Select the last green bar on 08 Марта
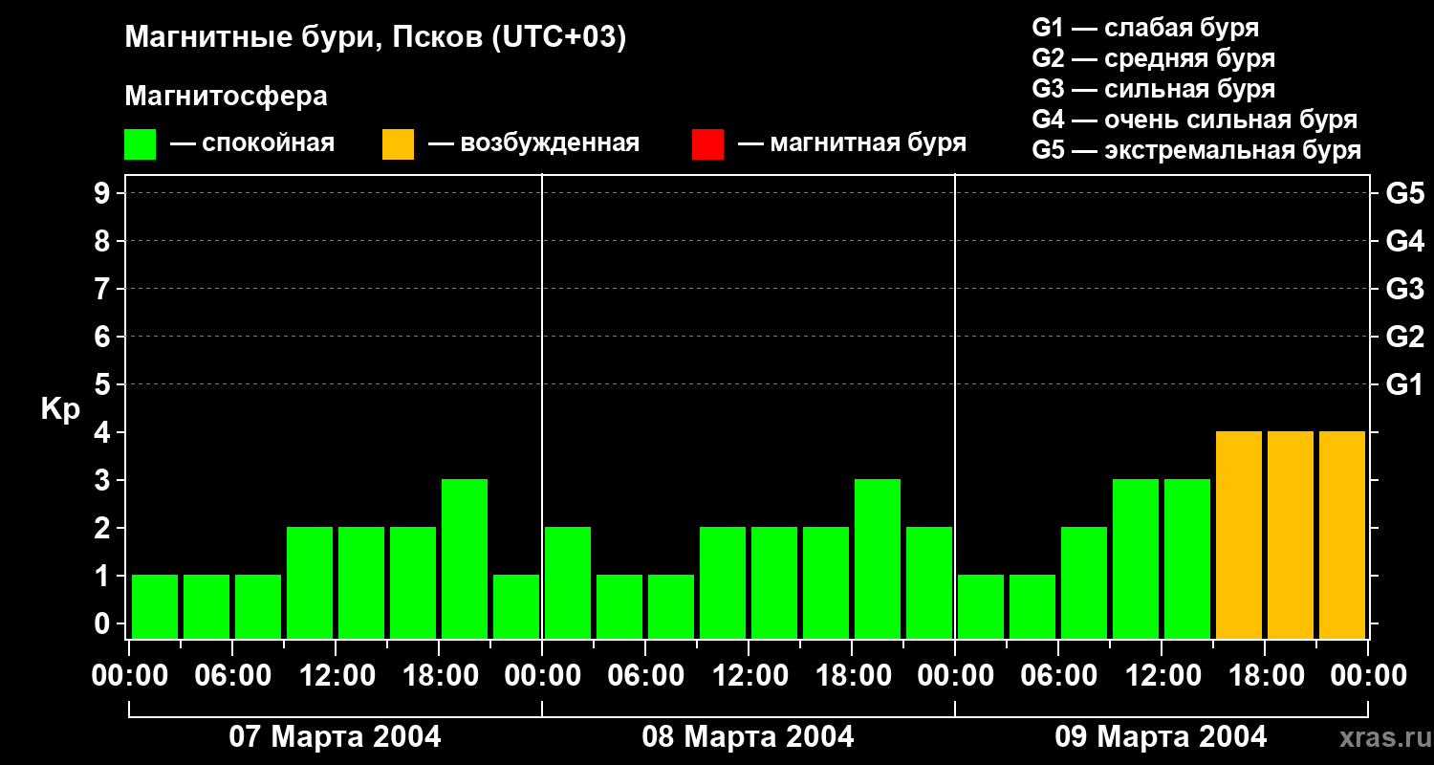Image resolution: width=1434 pixels, height=765 pixels. click(x=929, y=582)
